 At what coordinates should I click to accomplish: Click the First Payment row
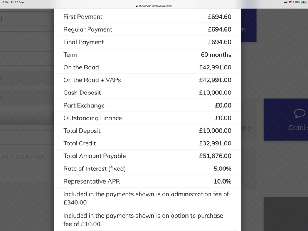(x=147, y=17)
